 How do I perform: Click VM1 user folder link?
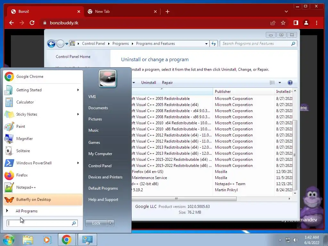[92, 97]
